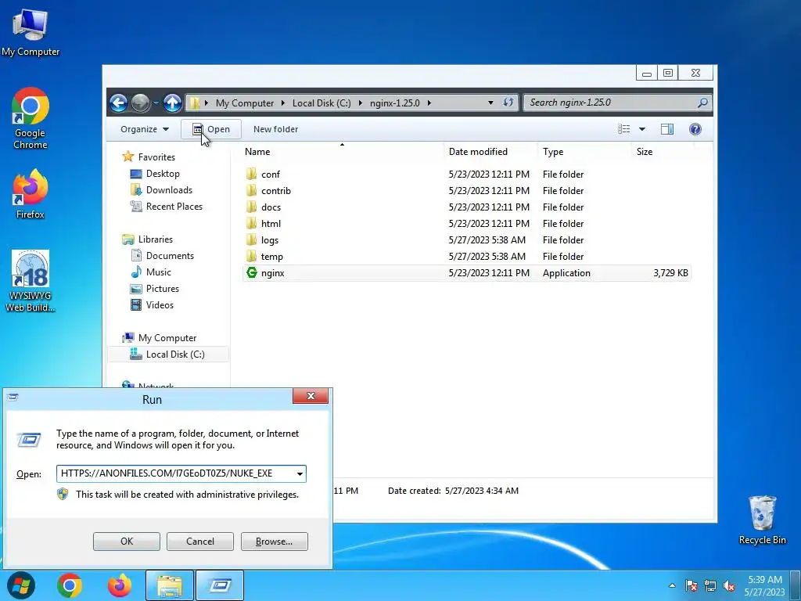Select the nginx application file icon

[251, 273]
